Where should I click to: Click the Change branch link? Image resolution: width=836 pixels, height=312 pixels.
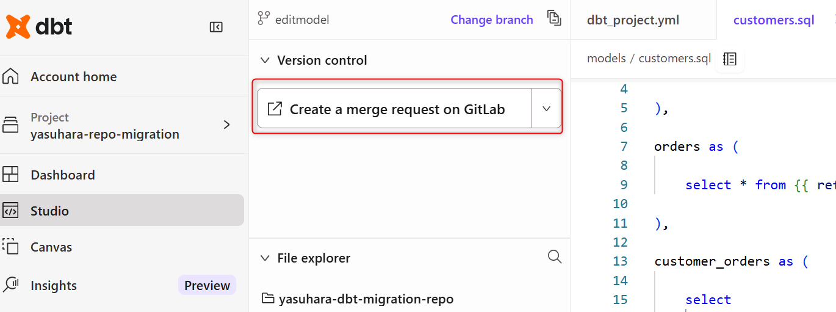tap(491, 20)
